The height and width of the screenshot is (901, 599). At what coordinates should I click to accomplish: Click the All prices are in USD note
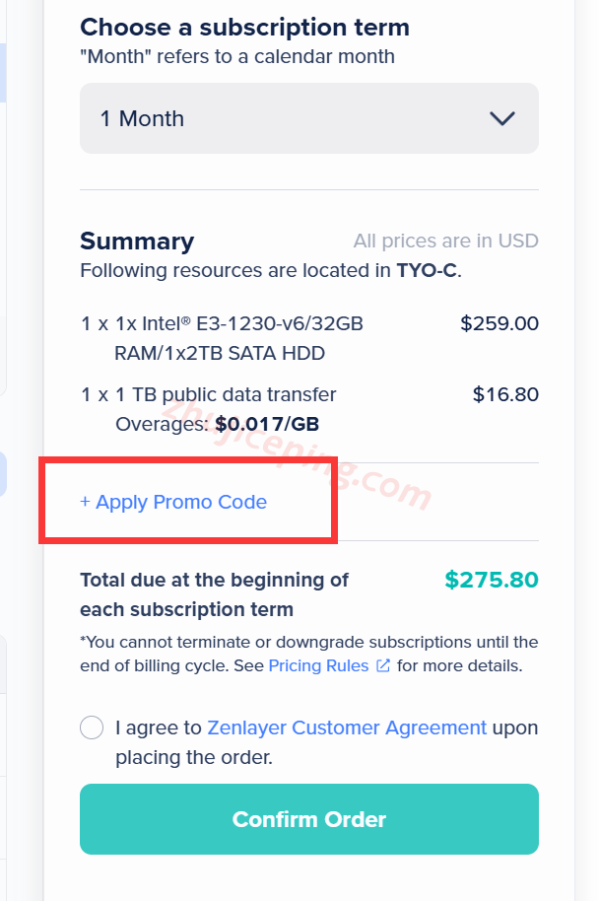pos(445,242)
